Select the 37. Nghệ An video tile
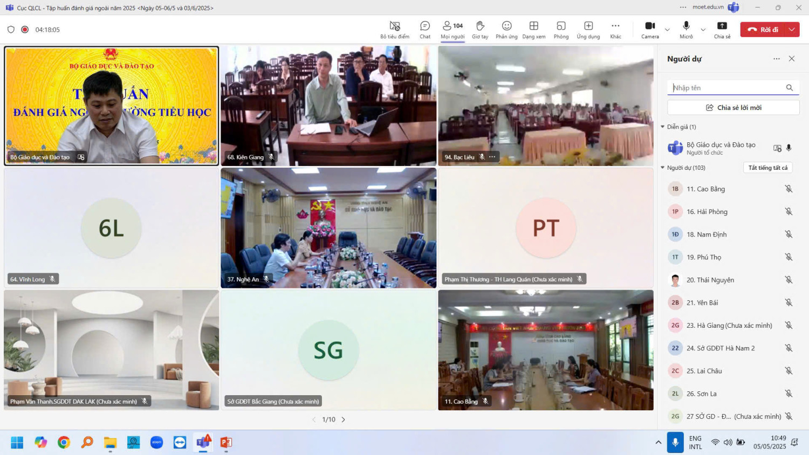Image resolution: width=809 pixels, height=455 pixels. [x=328, y=227]
